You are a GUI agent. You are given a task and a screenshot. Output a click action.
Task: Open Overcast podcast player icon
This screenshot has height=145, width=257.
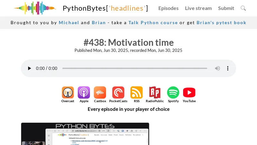(x=68, y=92)
